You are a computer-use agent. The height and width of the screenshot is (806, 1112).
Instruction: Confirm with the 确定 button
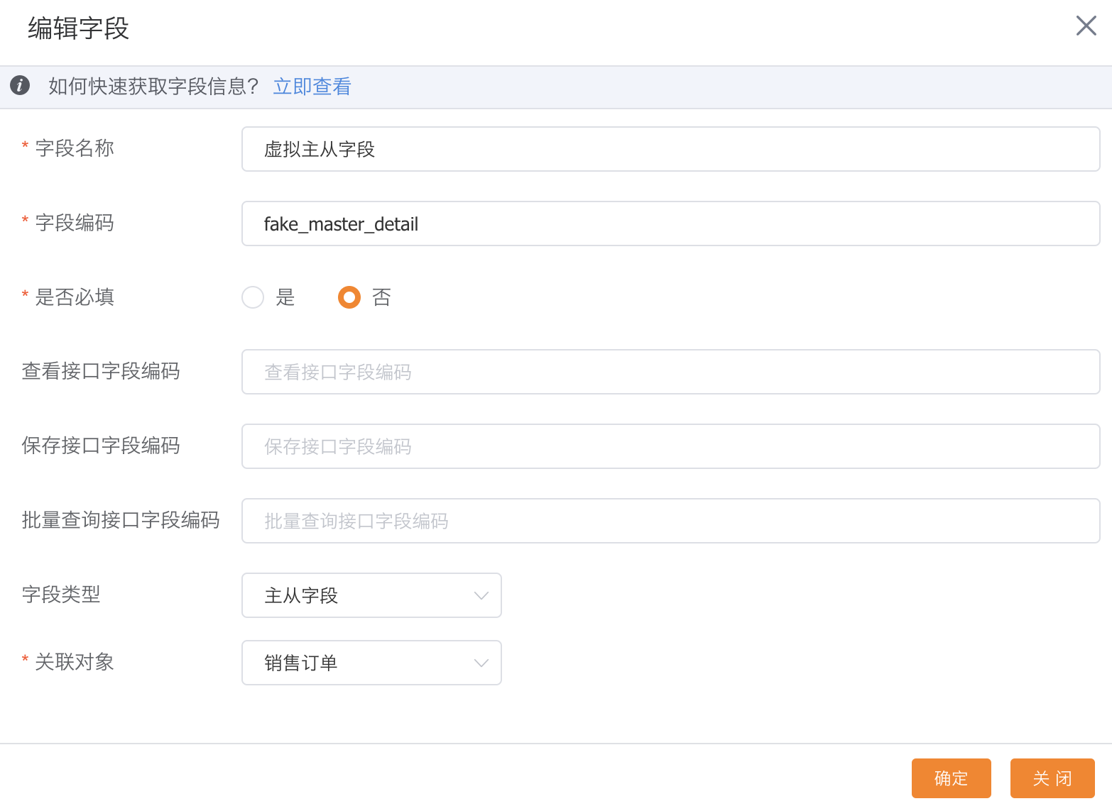(951, 778)
